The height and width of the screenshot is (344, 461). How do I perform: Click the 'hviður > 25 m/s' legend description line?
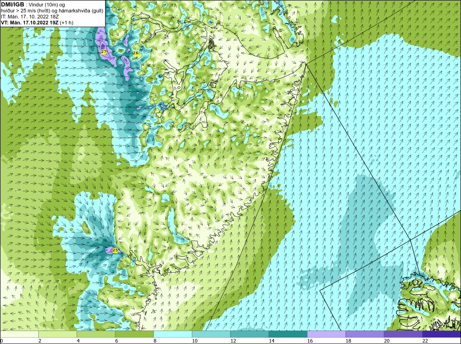click(52, 11)
